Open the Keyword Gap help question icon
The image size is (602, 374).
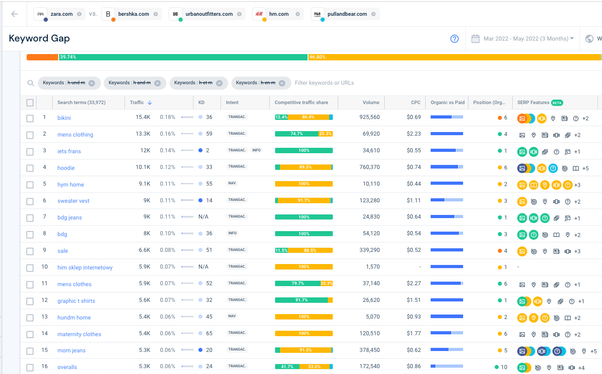[x=455, y=39]
